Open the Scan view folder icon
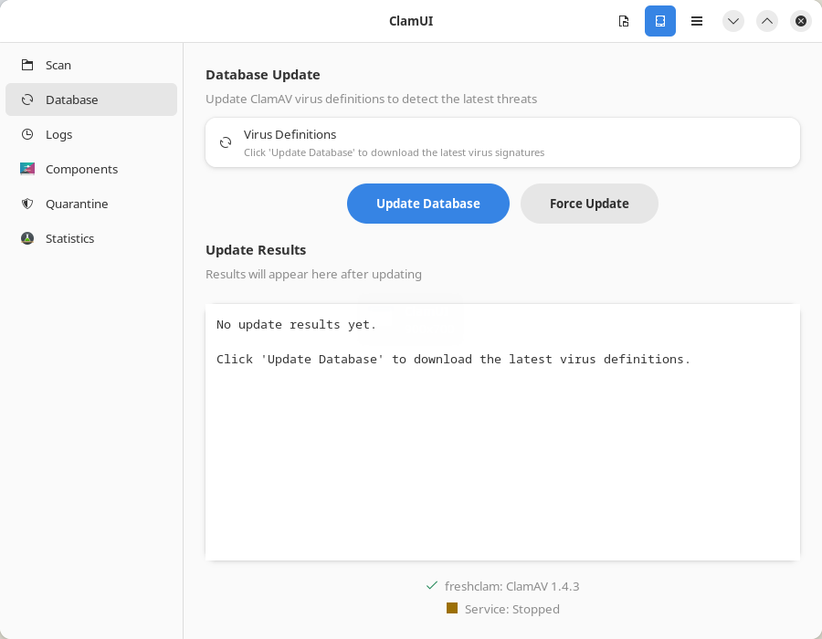 27,65
